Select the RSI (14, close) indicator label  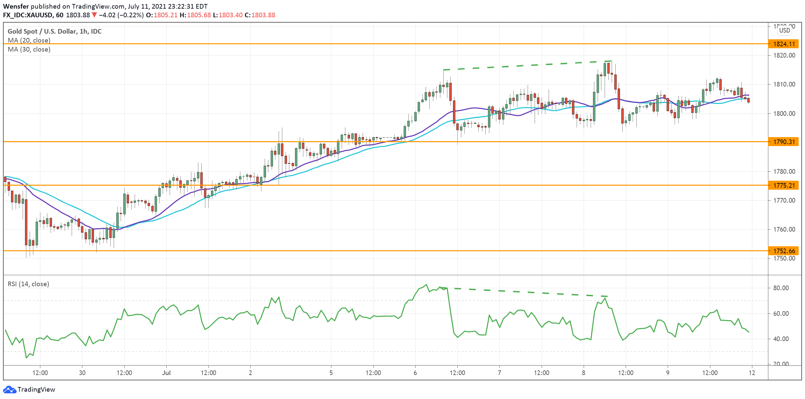28,284
